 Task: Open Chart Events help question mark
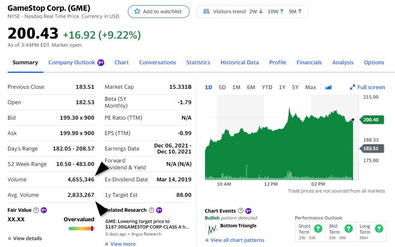(x=241, y=211)
